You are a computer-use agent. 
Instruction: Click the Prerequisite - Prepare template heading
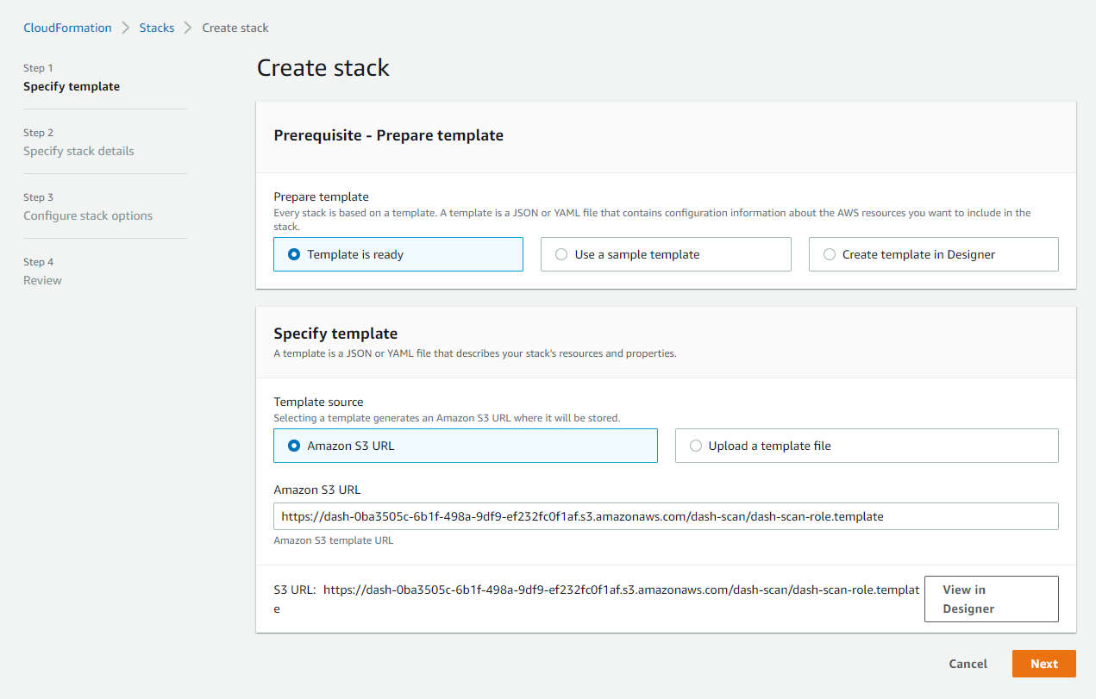[x=388, y=135]
